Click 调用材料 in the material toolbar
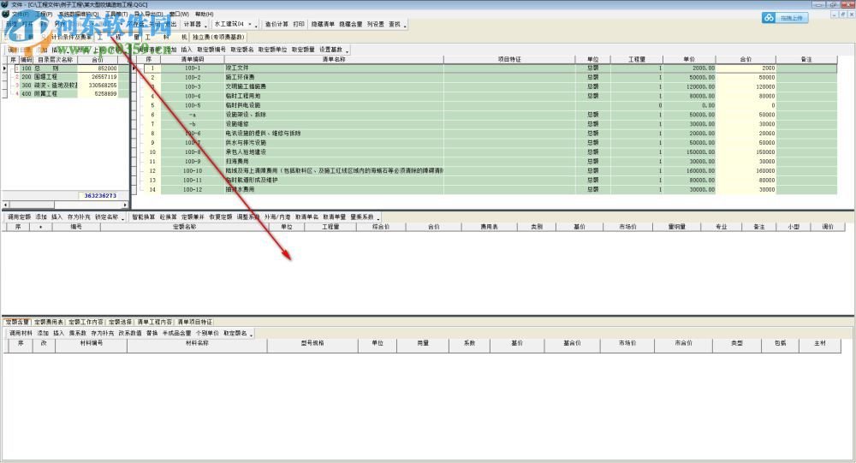The width and height of the screenshot is (856, 463). 21,333
